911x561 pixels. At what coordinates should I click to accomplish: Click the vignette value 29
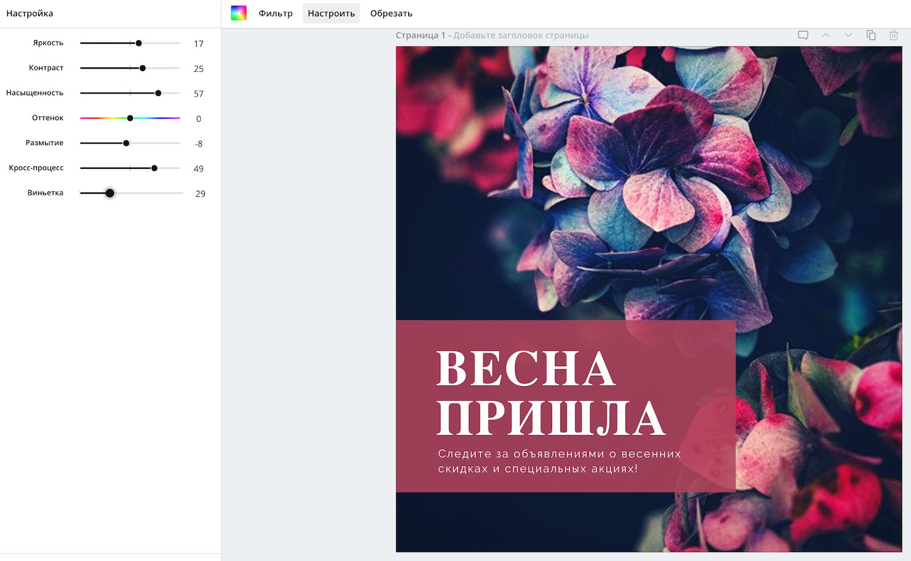[x=200, y=194]
